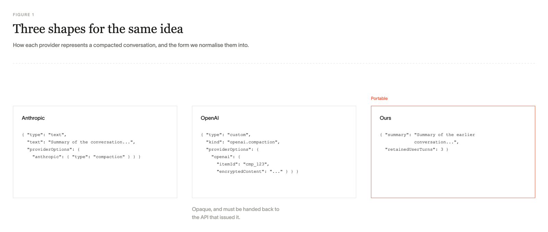Click the Opaque caption below OpenAI card
548x232 pixels.
[x=236, y=213]
